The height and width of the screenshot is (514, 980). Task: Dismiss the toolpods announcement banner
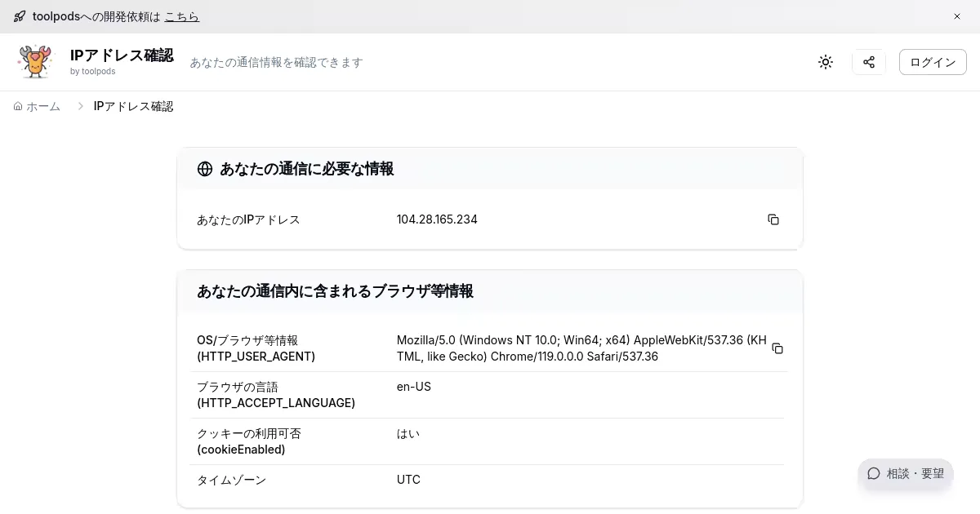957,16
